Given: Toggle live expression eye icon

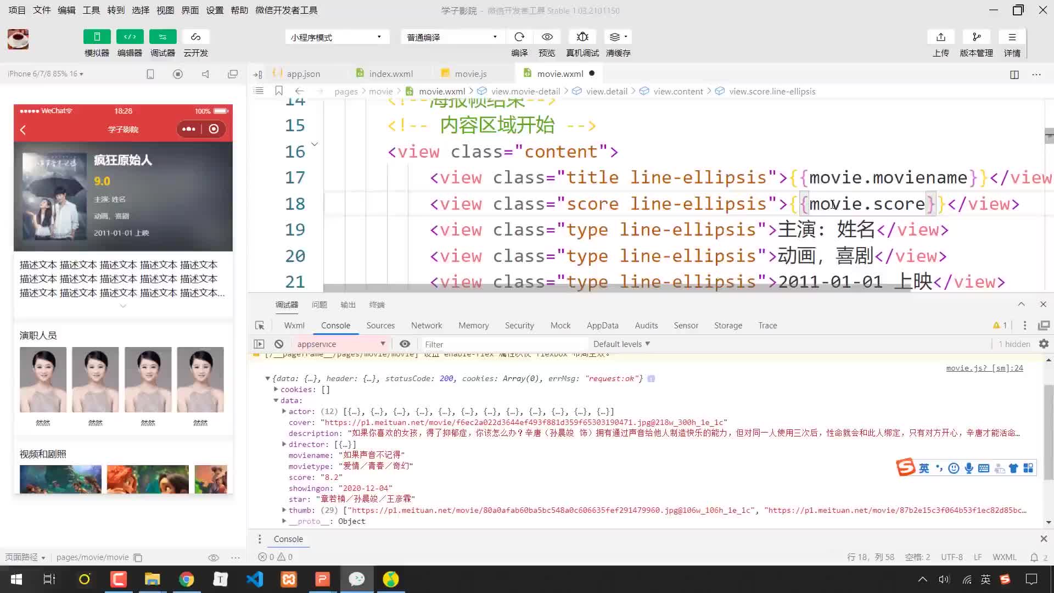Looking at the screenshot, I should (405, 344).
